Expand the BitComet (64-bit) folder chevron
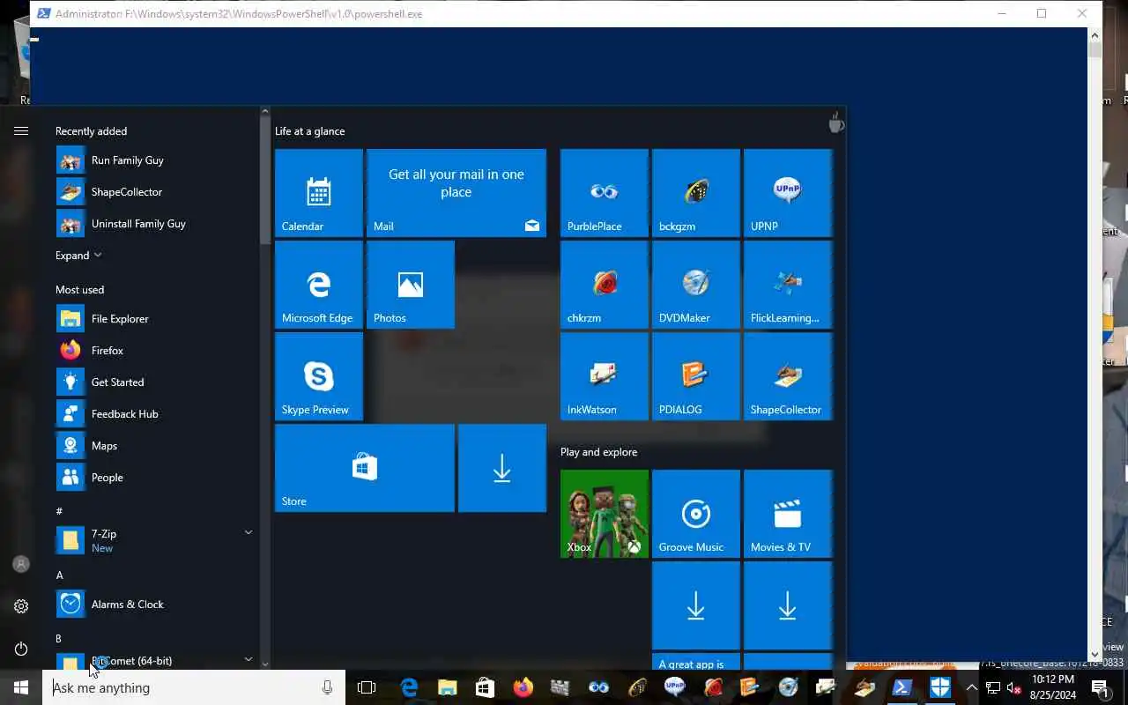The image size is (1128, 705). click(249, 659)
